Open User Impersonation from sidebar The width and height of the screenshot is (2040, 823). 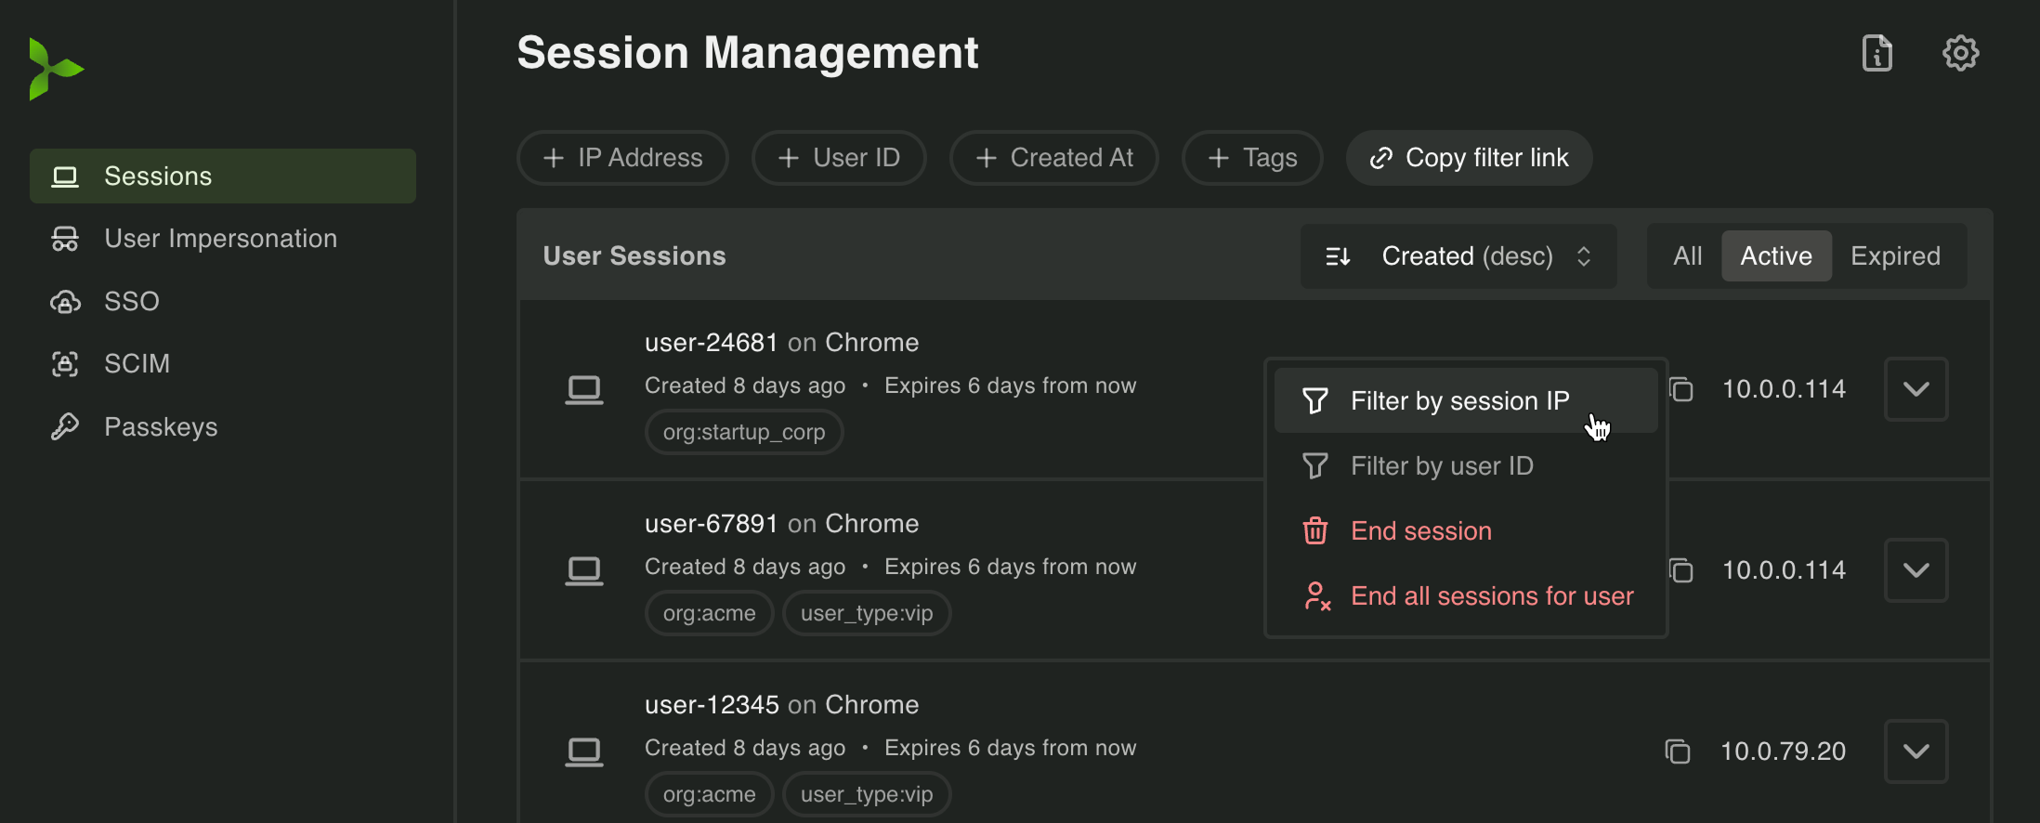[220, 239]
